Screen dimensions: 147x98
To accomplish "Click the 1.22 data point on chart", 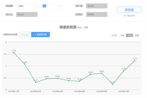I will pyautogui.click(x=135, y=61).
